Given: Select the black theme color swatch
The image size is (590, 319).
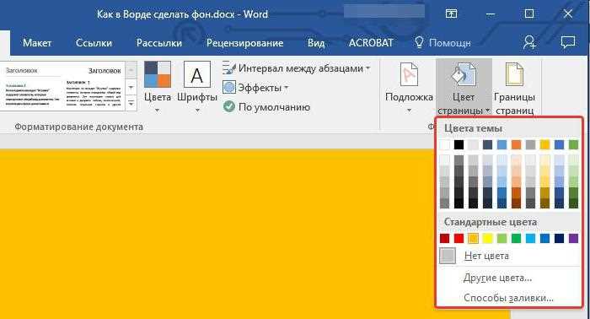Looking at the screenshot, I should click(459, 144).
